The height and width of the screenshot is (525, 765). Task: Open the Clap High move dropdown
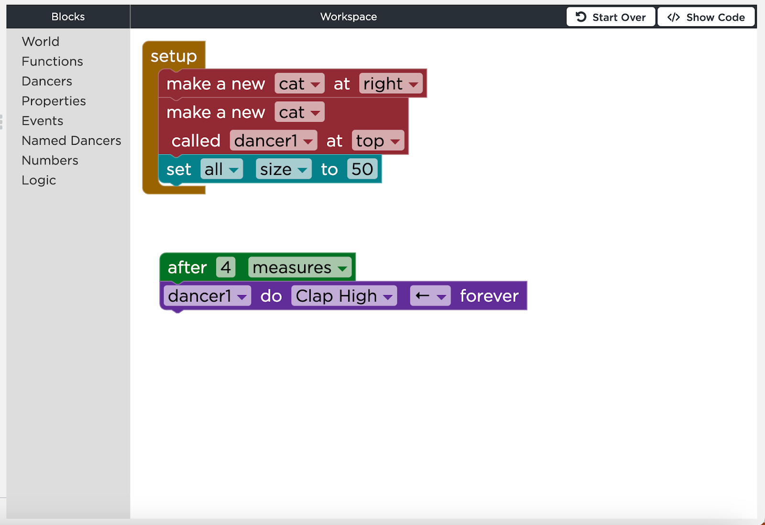(x=344, y=296)
